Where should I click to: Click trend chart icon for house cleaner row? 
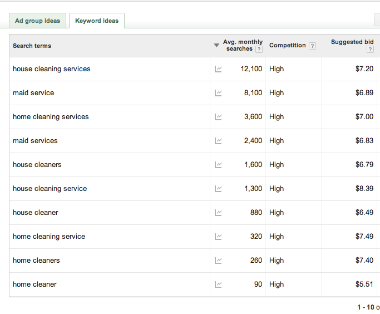[218, 213]
